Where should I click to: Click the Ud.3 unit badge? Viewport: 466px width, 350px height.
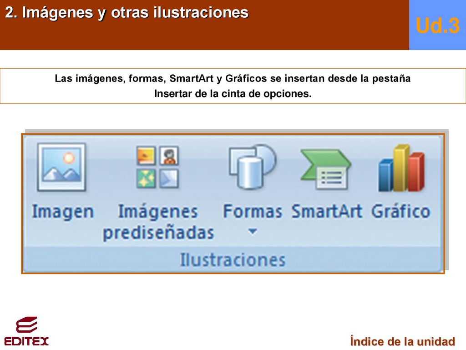point(437,25)
